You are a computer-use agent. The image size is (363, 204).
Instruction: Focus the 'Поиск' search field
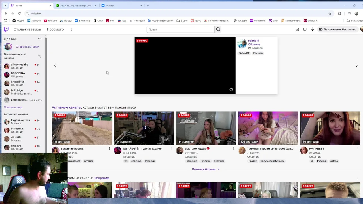point(180,29)
